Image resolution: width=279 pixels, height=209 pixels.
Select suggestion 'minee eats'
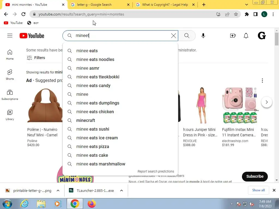pyautogui.click(x=120, y=51)
